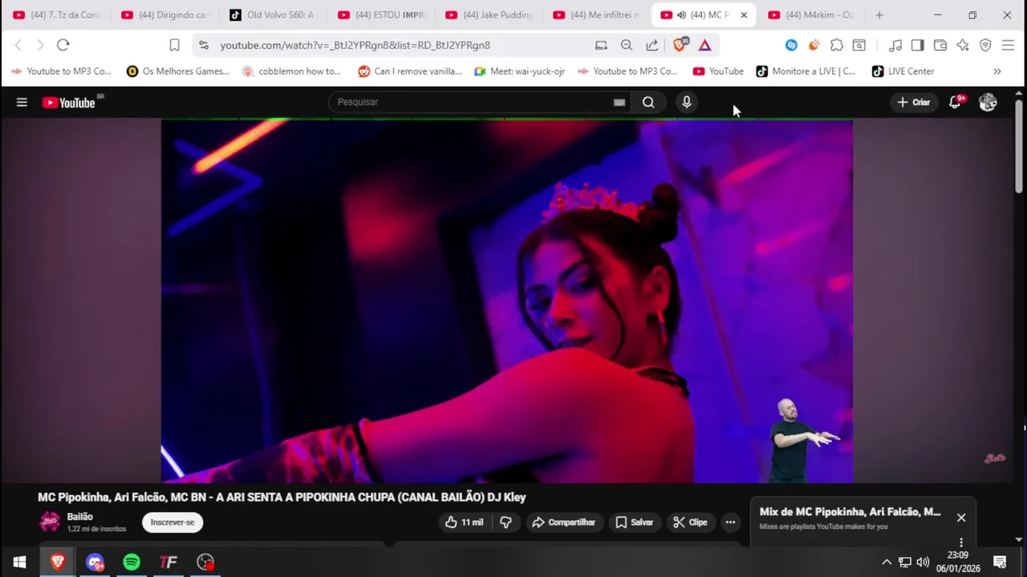Open LIVE Center bookmark
Viewport: 1027px width, 577px height.
903,71
